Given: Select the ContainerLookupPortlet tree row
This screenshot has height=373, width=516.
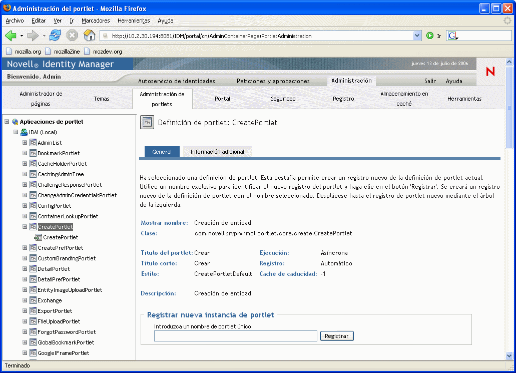Looking at the screenshot, I should pos(68,216).
